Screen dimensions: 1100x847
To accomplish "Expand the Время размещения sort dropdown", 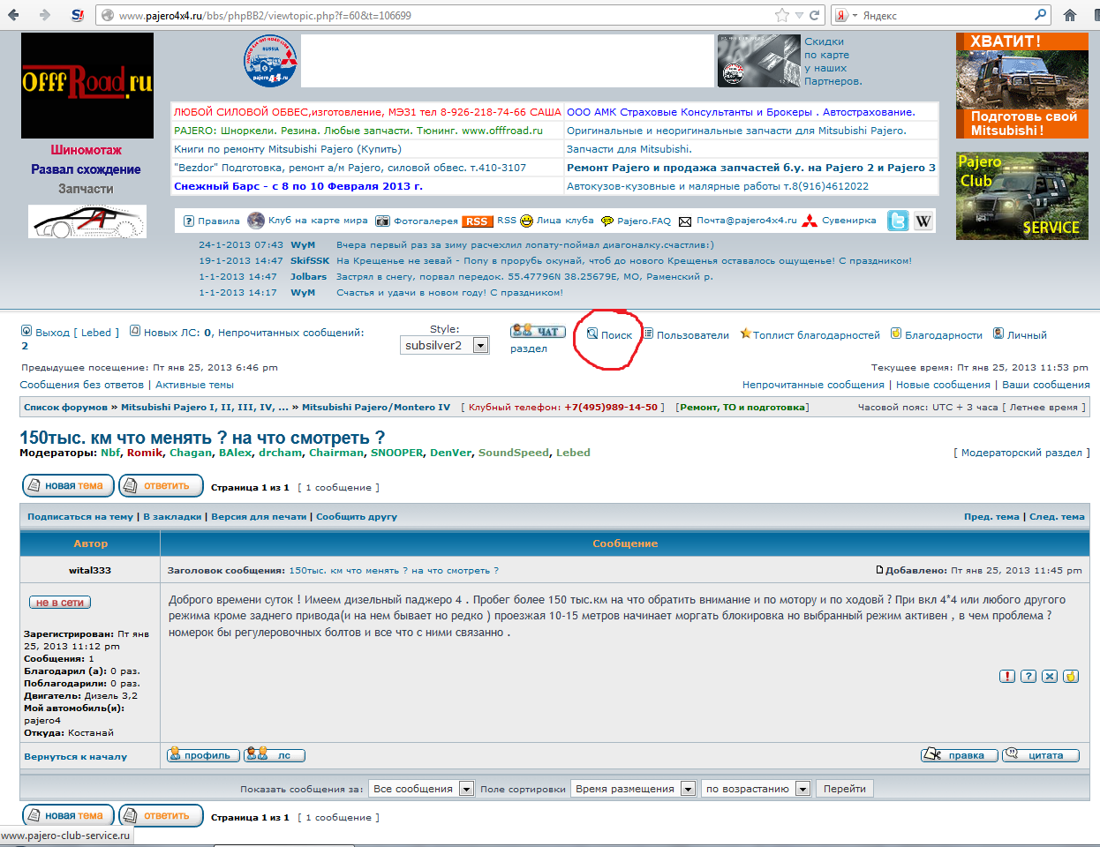I will (x=633, y=789).
